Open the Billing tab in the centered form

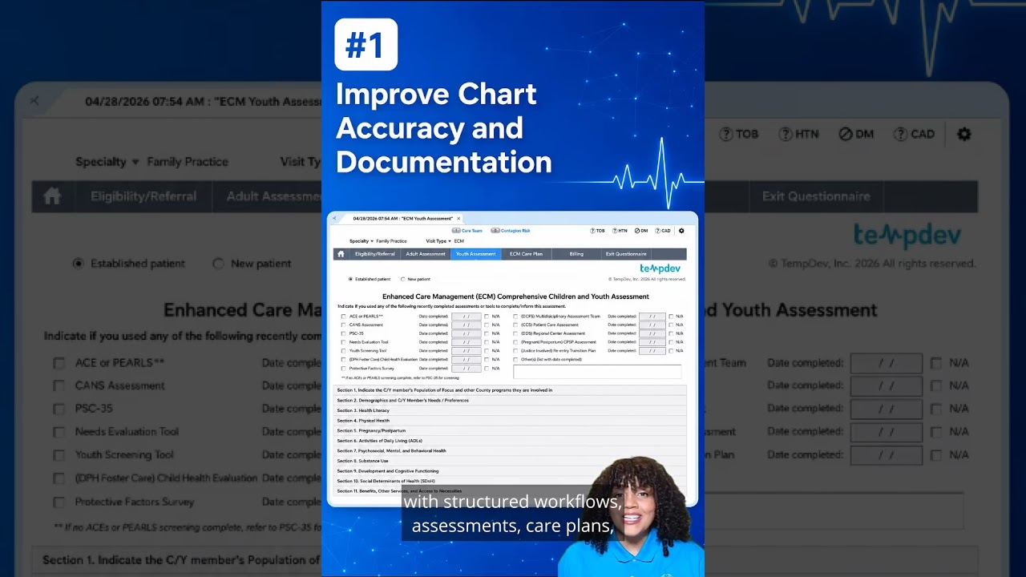pyautogui.click(x=576, y=254)
